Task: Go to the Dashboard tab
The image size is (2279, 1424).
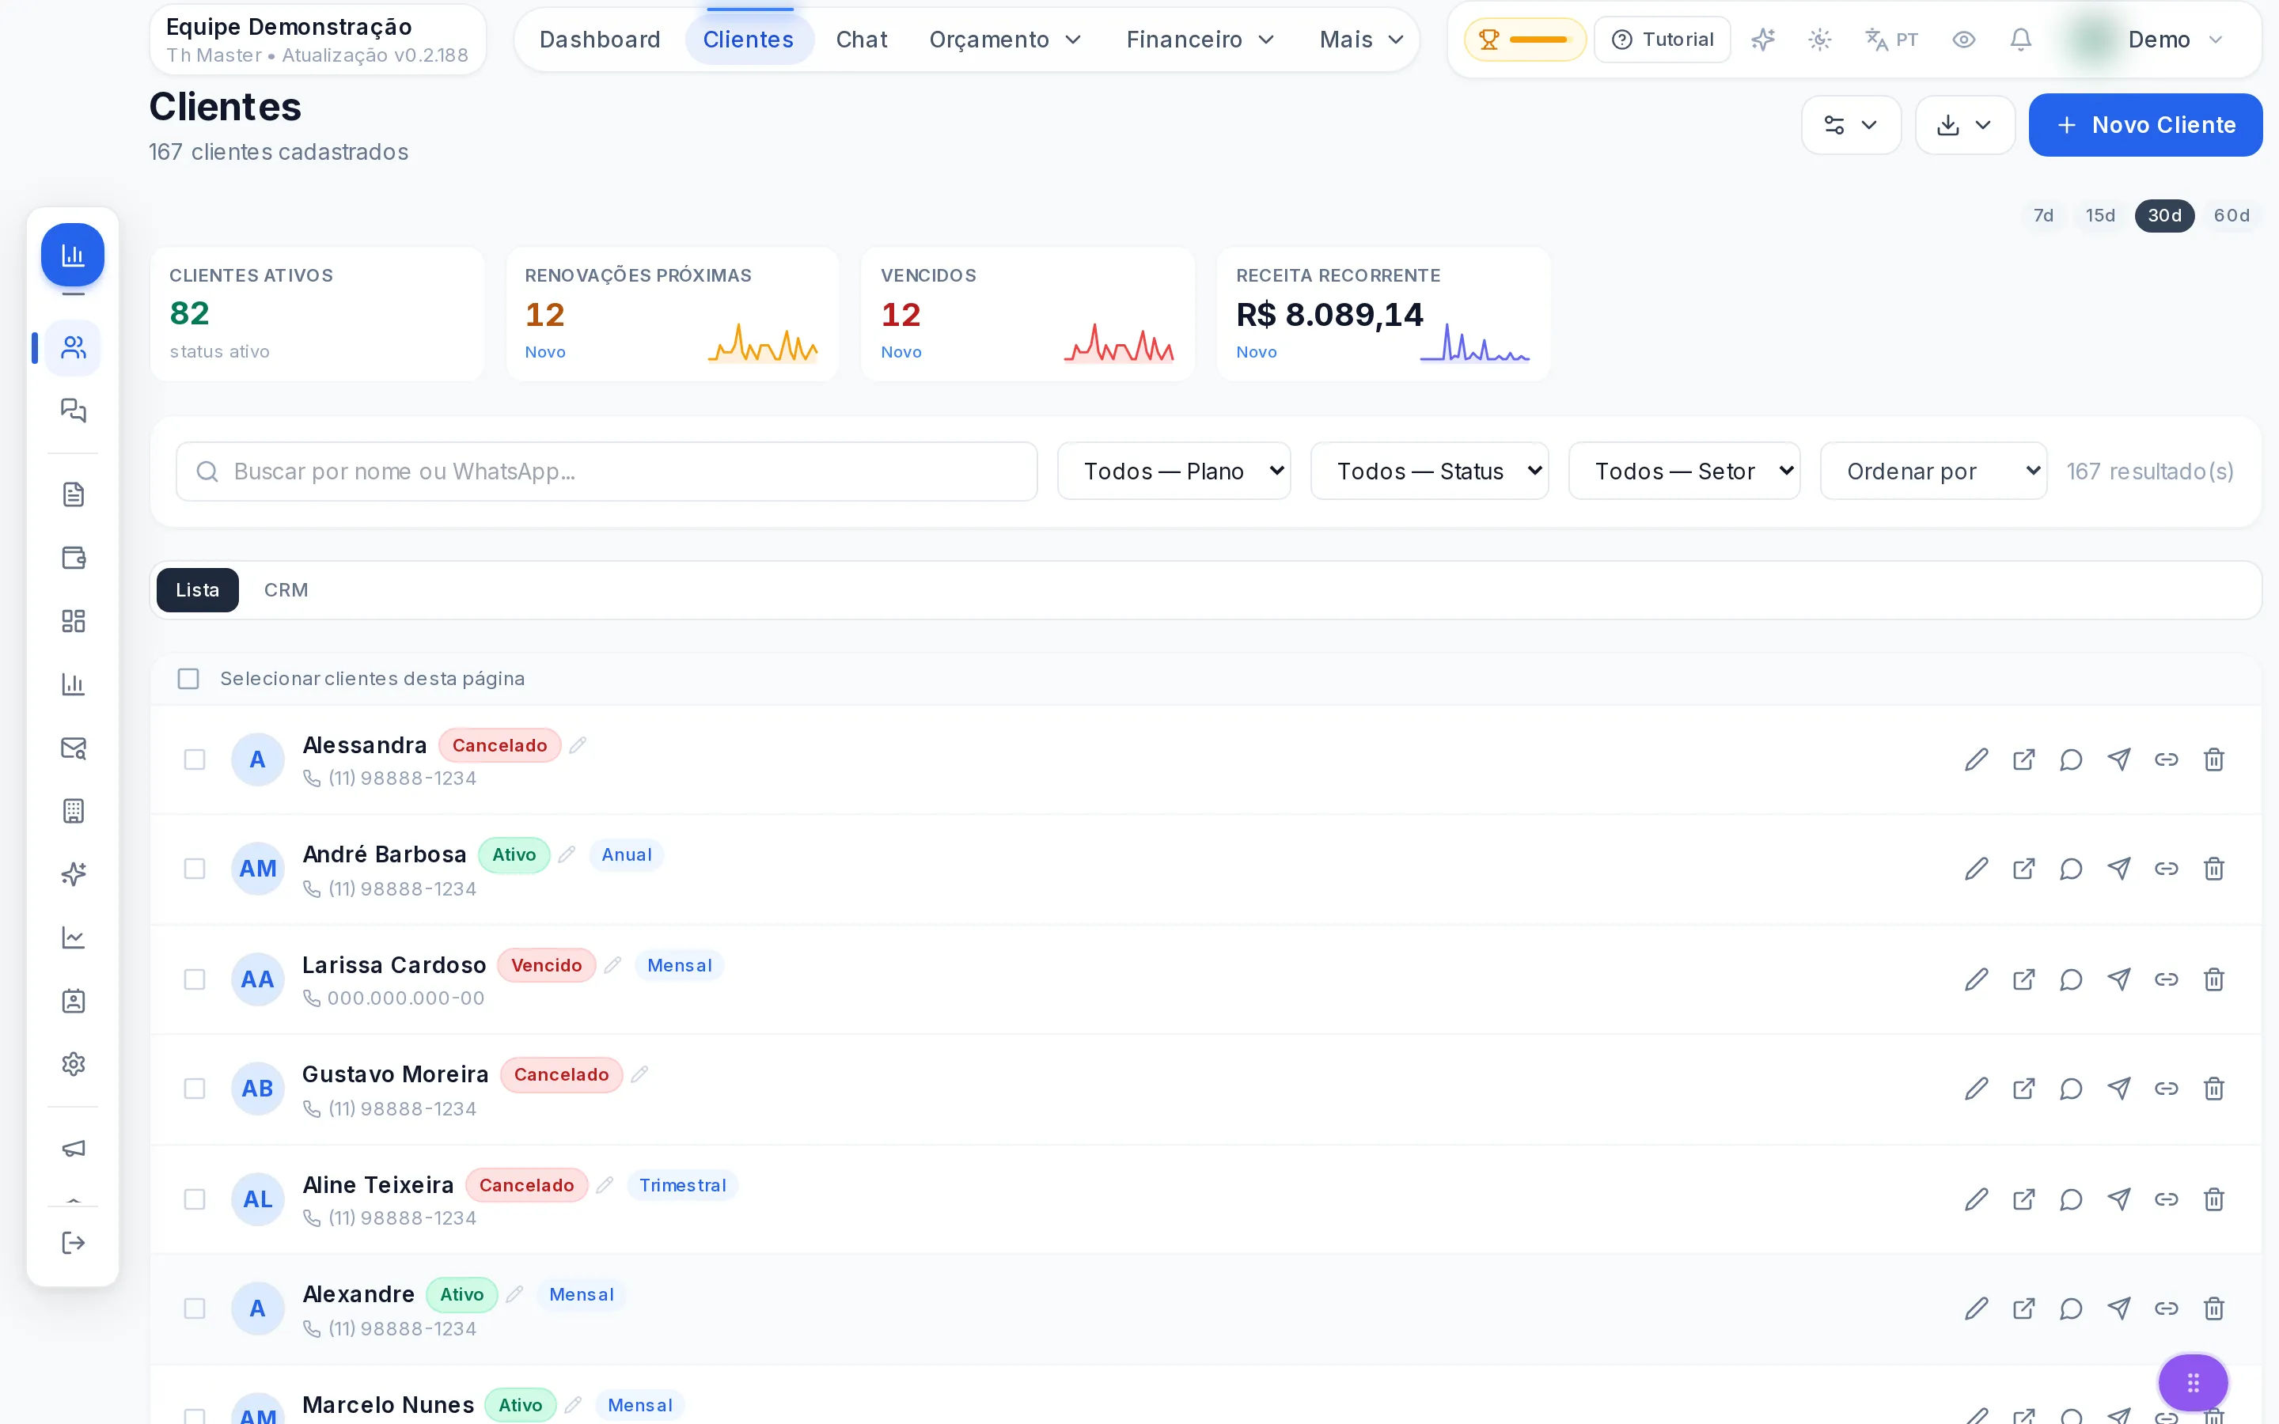Action: click(x=600, y=40)
